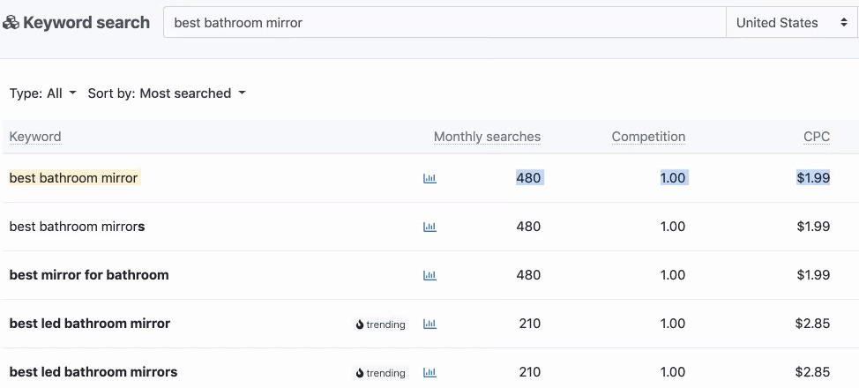This screenshot has width=859, height=388.
Task: Click the highlighted $1.99 CPC value
Action: (x=812, y=178)
